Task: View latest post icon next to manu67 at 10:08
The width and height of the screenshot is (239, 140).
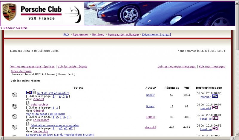Action: pyautogui.click(x=215, y=96)
